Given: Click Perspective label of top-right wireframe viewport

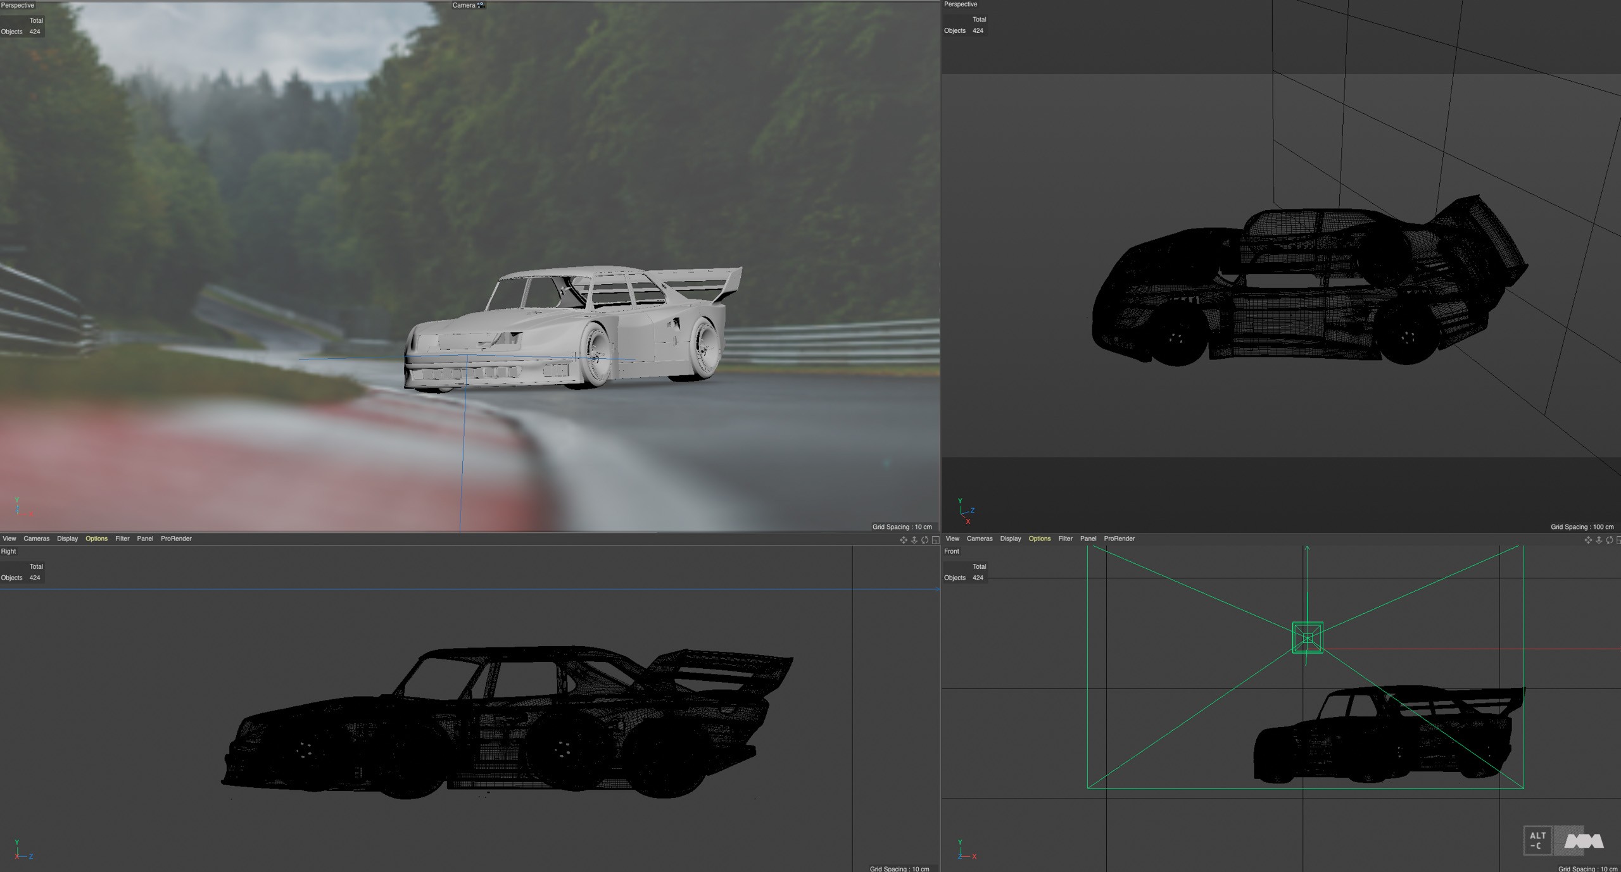Looking at the screenshot, I should pos(961,4).
